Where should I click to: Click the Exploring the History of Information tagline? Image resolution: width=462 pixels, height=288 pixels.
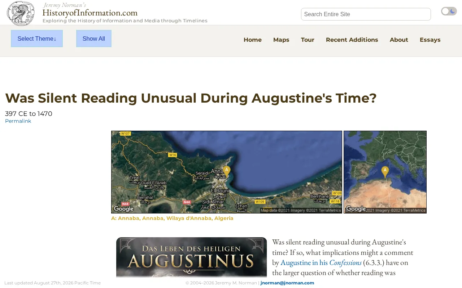[125, 21]
